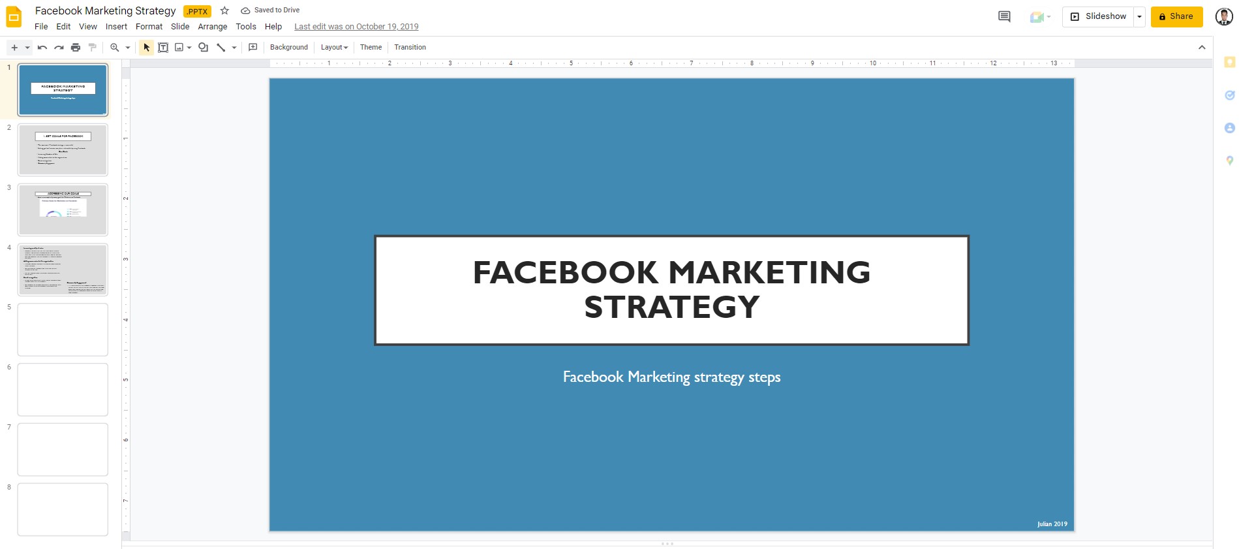1239x549 pixels.
Task: Click the presentation title Facebook Marketing Strategy
Action: [x=106, y=10]
